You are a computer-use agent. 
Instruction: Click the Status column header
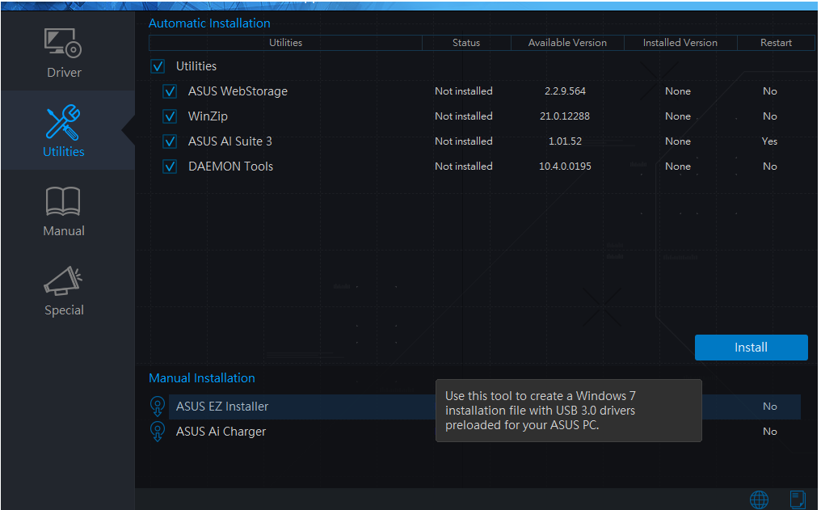pyautogui.click(x=466, y=43)
